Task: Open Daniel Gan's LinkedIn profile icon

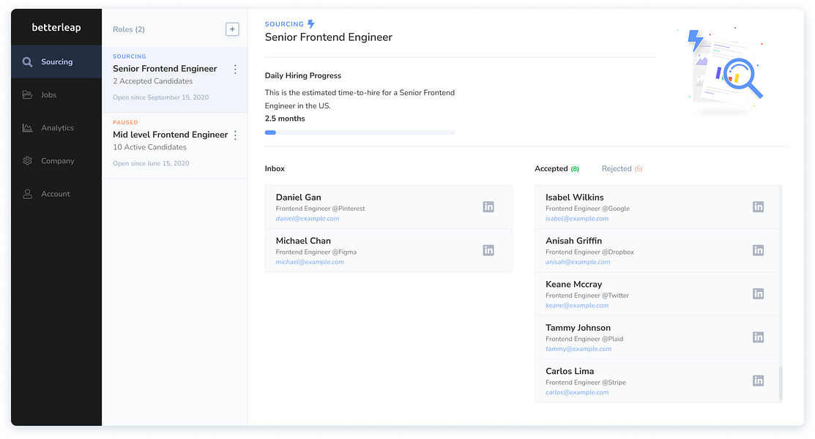Action: point(488,207)
